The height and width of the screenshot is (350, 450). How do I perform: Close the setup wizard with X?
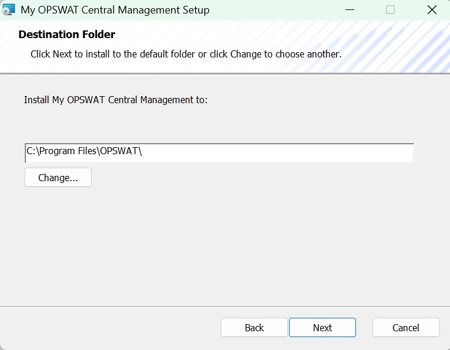pos(432,10)
